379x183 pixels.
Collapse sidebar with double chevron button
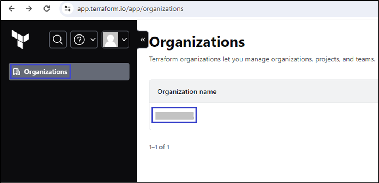pyautogui.click(x=142, y=39)
